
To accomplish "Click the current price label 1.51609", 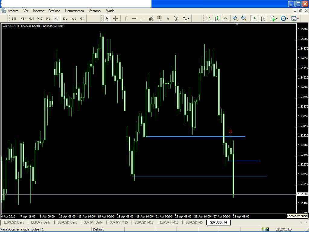I will 303,194.
